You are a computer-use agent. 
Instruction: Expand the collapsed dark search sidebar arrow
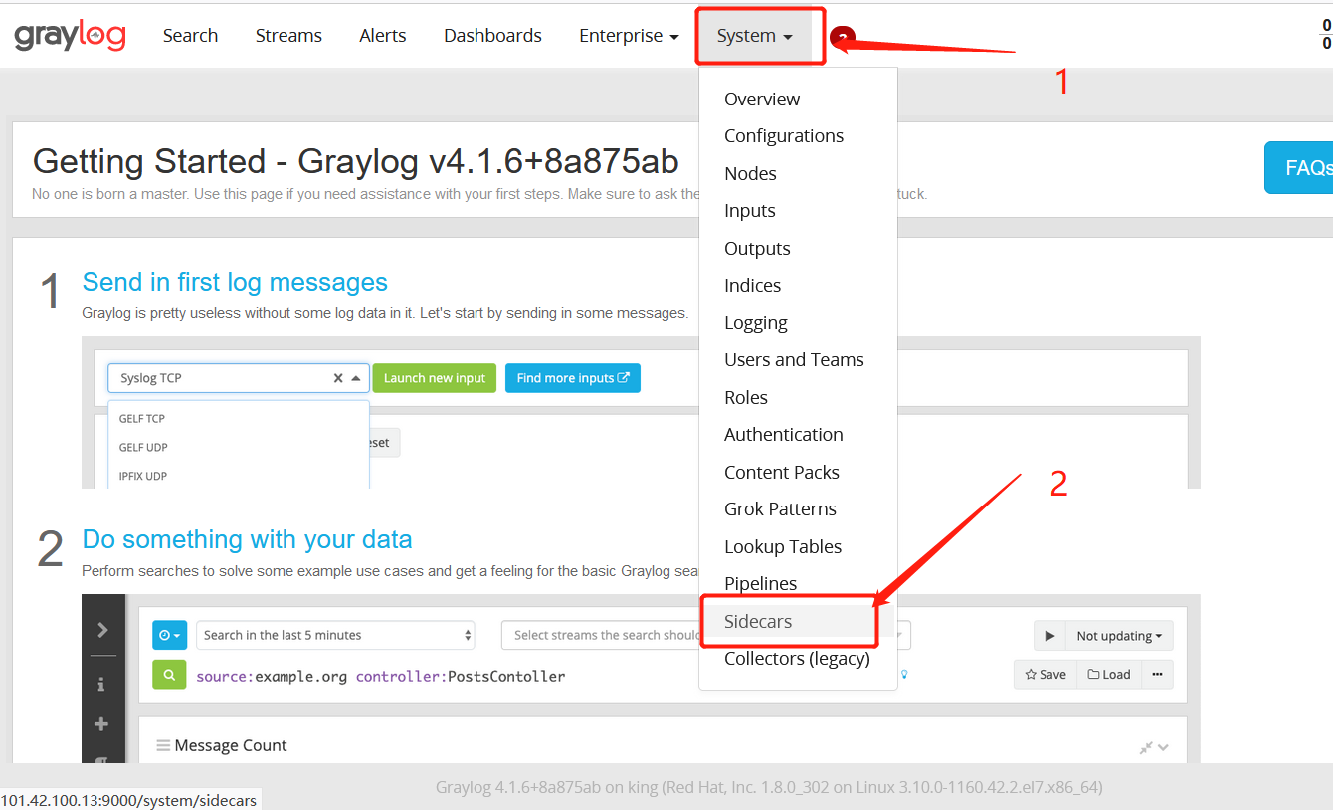click(103, 629)
